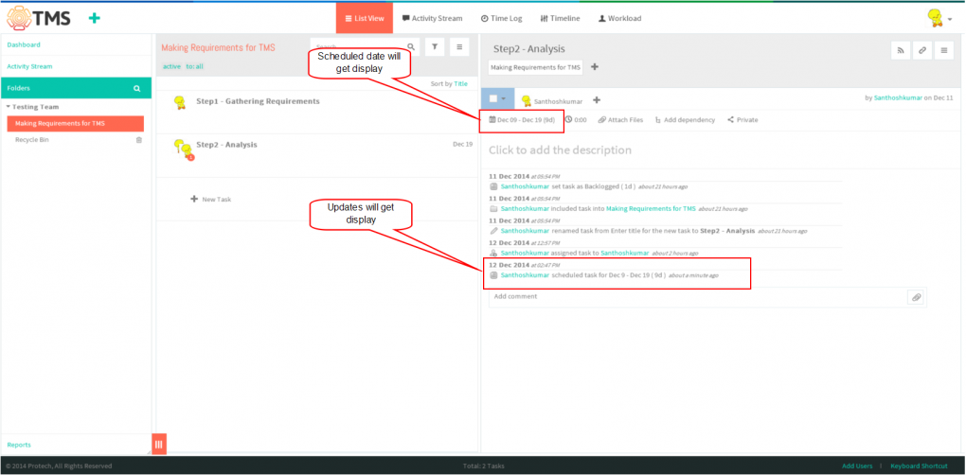
Task: Open scheduled date Dec 09 - Dec 19
Action: [x=522, y=120]
